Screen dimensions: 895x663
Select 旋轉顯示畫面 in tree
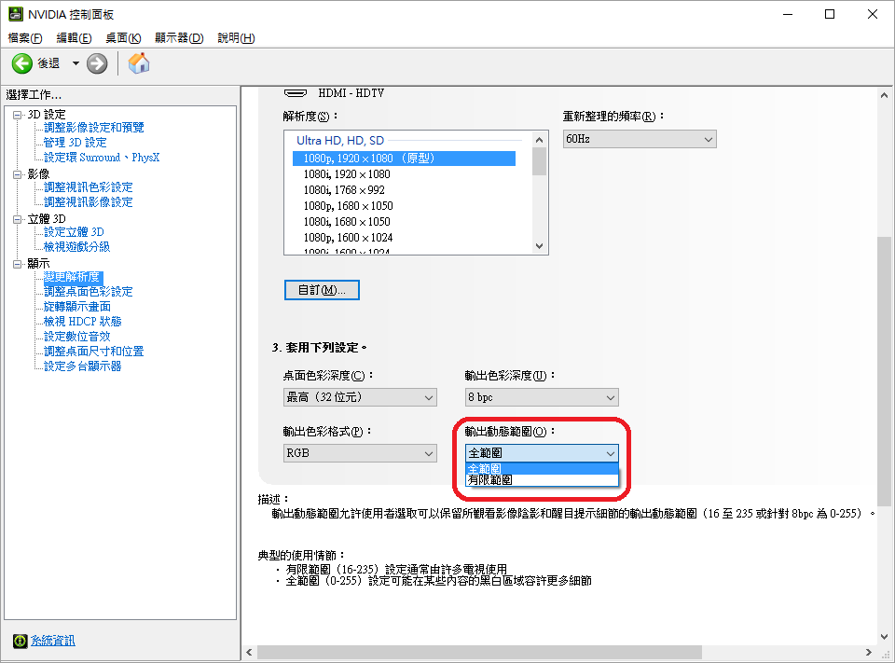[77, 307]
